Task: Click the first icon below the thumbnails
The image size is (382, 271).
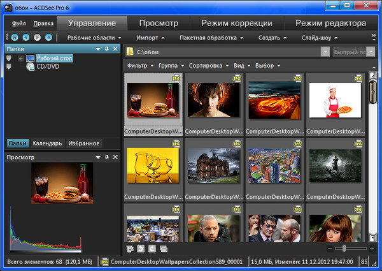Action: click(x=131, y=248)
